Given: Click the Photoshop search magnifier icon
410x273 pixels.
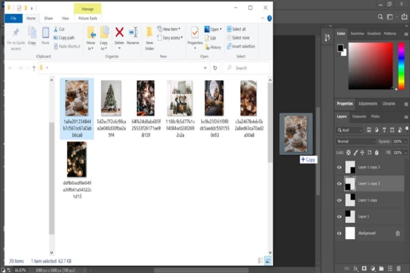Looking at the screenshot, I should pos(381,17).
